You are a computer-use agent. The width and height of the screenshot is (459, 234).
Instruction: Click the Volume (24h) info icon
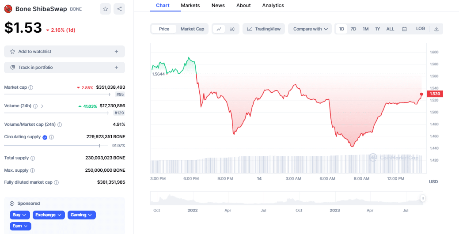pyautogui.click(x=35, y=106)
